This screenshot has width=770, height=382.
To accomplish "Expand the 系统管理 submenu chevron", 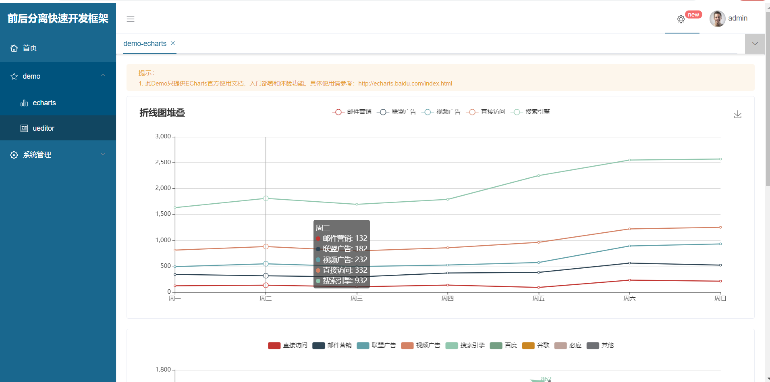I will click(103, 154).
